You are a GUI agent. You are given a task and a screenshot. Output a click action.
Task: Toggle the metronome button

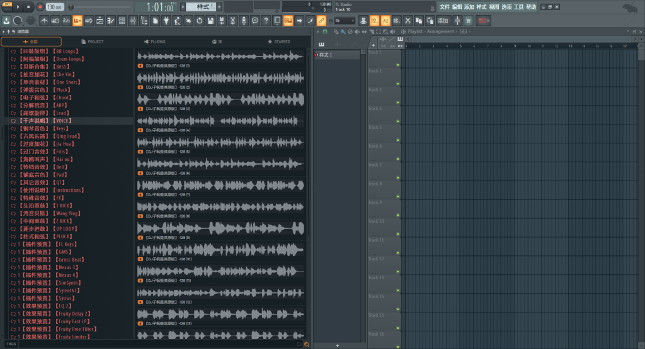tap(44, 21)
